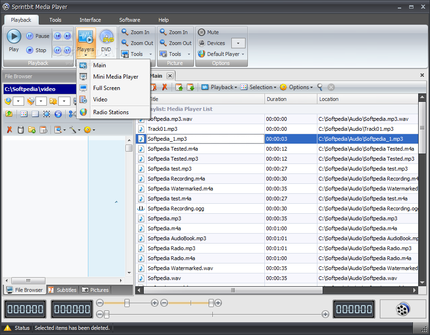Click the blue refresh icon in File Browser
The image size is (430, 335).
click(x=58, y=114)
